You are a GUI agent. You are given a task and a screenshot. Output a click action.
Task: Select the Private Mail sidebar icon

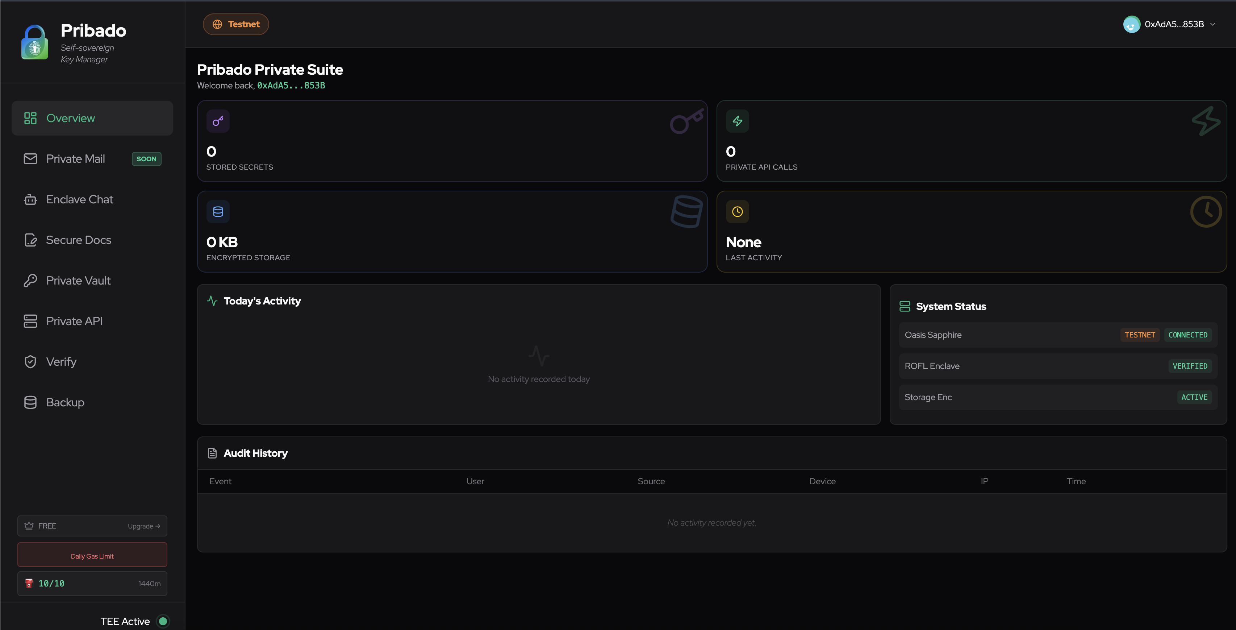click(x=30, y=158)
